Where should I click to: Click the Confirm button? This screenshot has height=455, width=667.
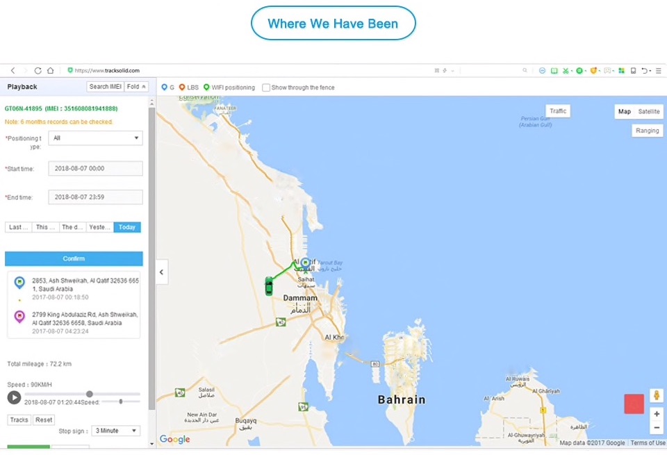tap(74, 258)
